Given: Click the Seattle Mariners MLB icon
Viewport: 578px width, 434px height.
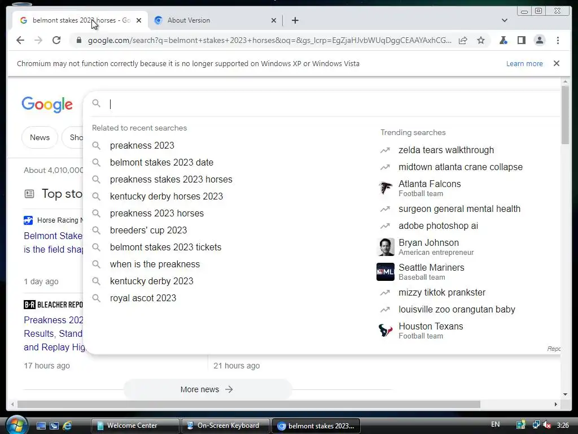Looking at the screenshot, I should pos(386,272).
